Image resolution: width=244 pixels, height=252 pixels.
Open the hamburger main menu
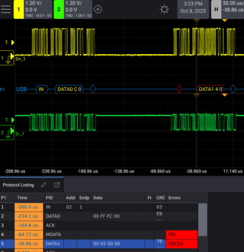pos(6,9)
